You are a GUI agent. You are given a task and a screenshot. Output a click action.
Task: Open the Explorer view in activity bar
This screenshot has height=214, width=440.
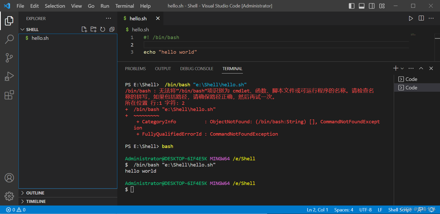point(9,21)
